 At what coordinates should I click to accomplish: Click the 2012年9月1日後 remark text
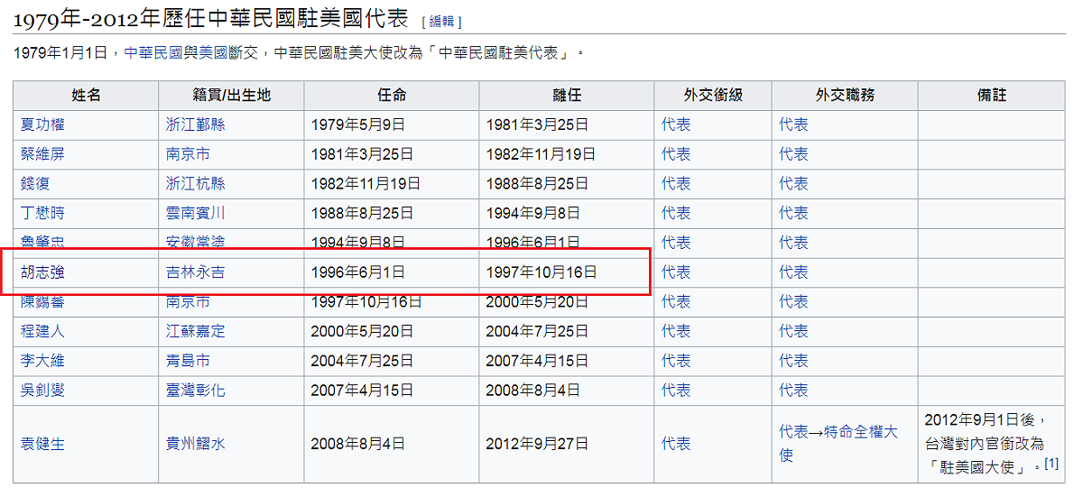tap(979, 420)
